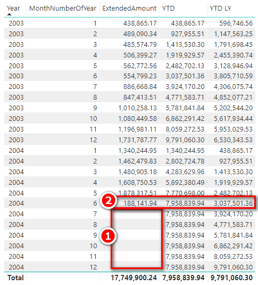
Task: Click the sort arrow under Year header
Action: (9, 14)
